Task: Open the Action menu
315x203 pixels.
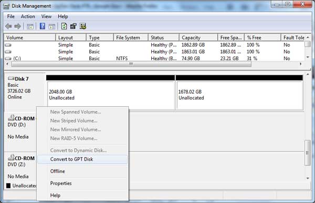Action: click(x=28, y=16)
